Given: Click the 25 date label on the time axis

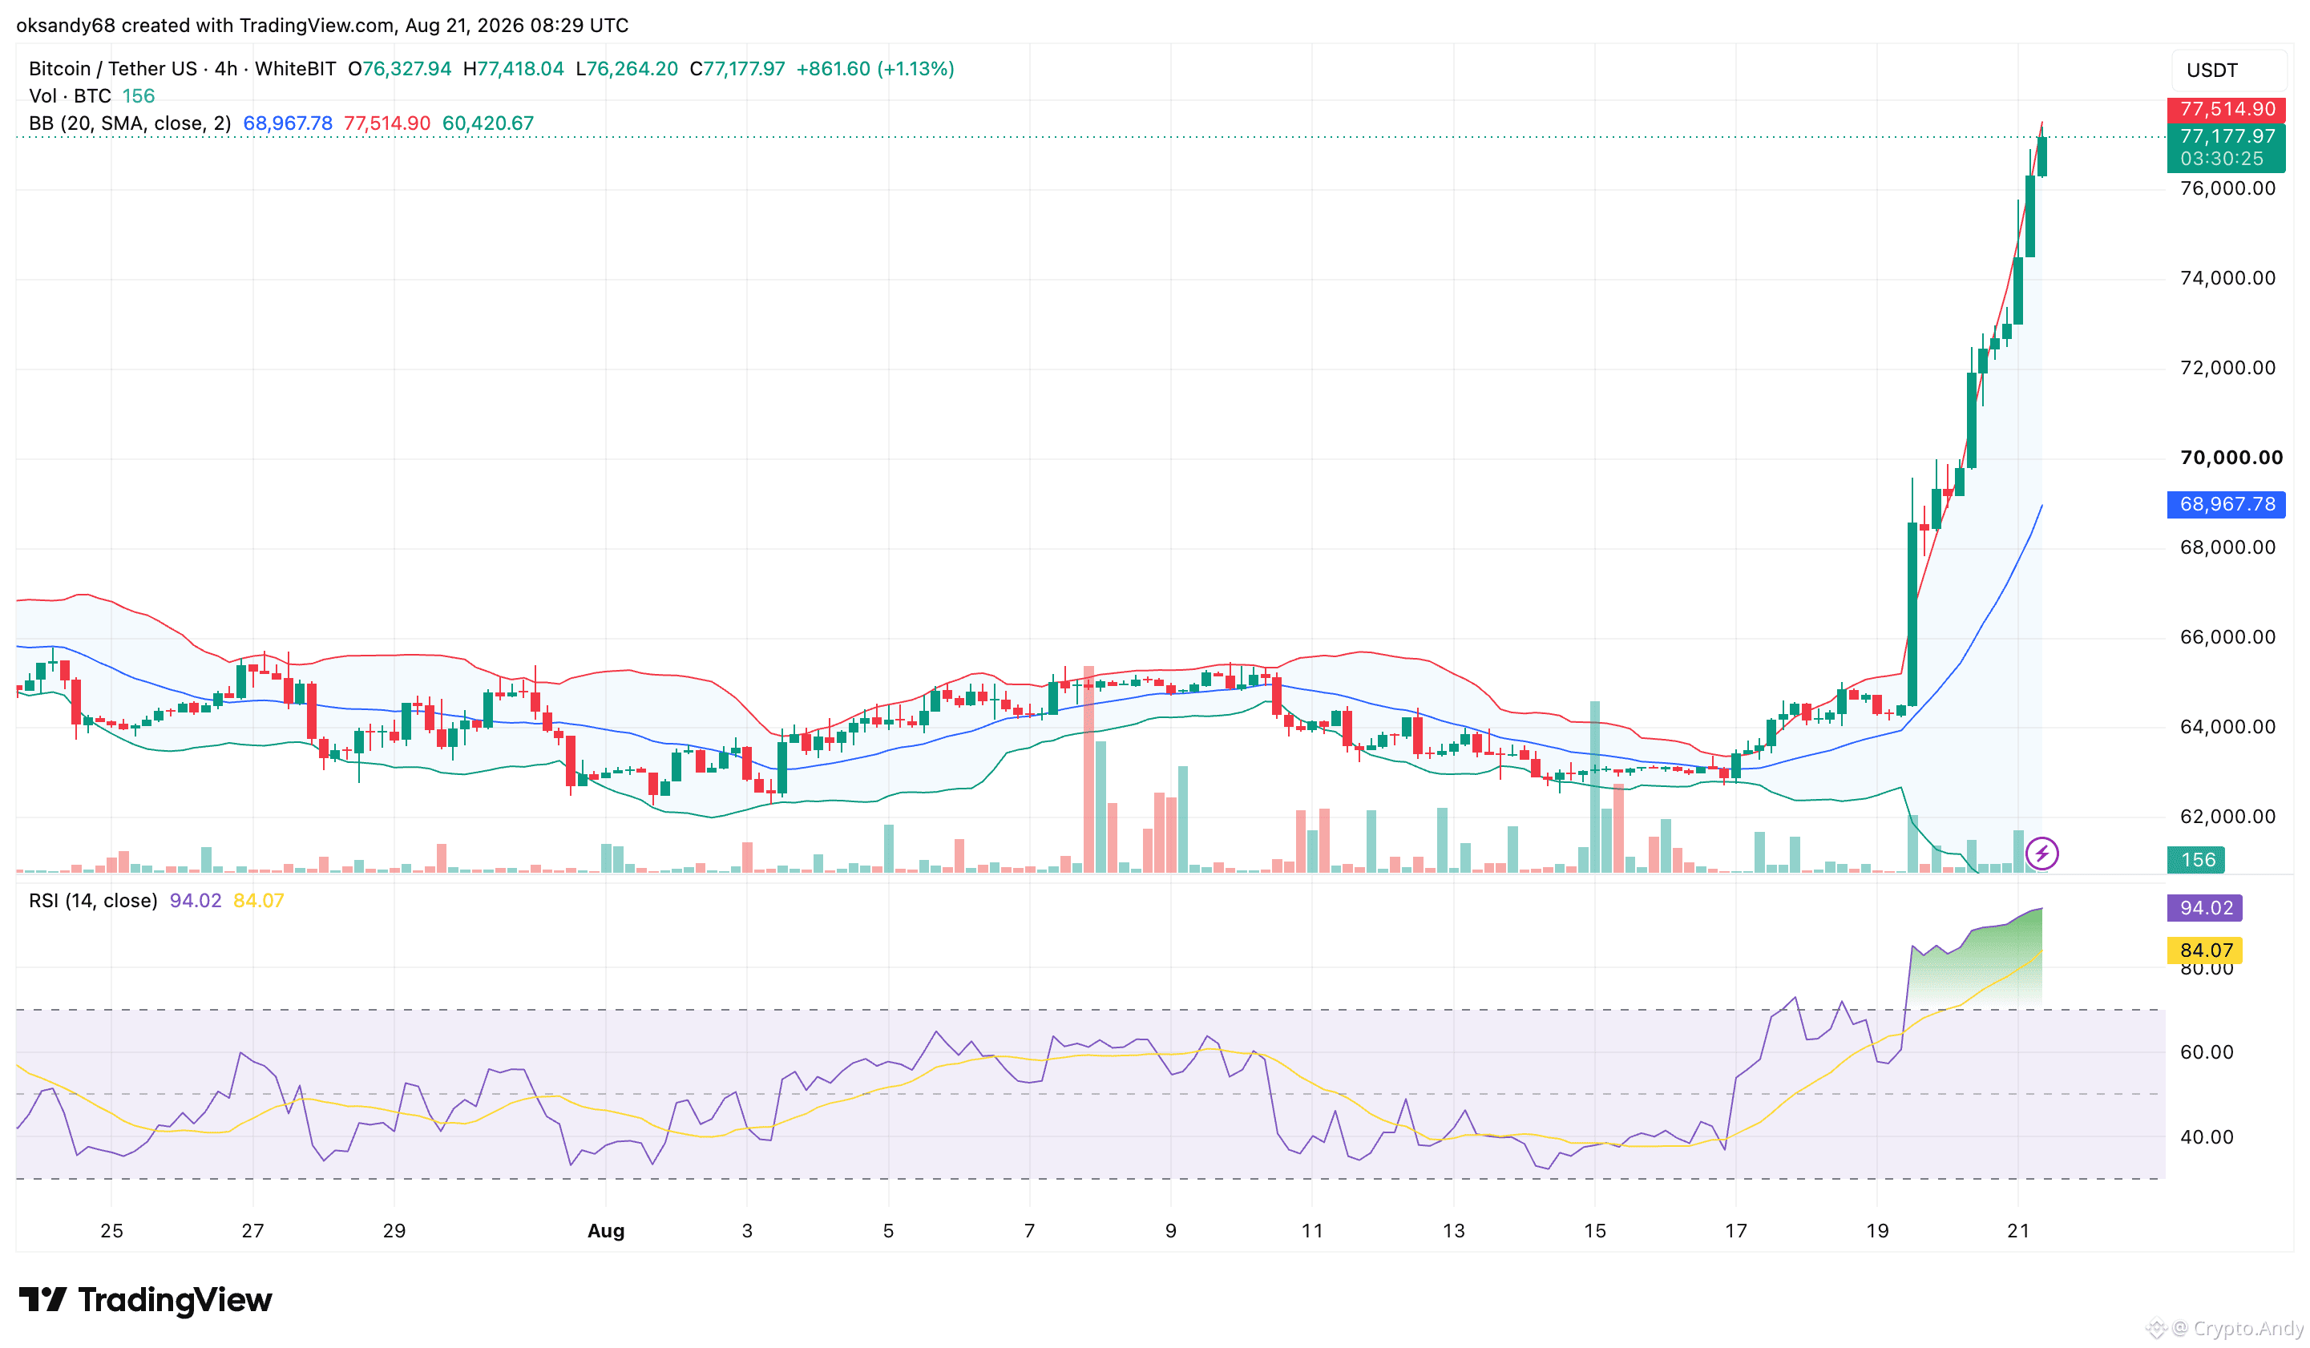Looking at the screenshot, I should [111, 1231].
